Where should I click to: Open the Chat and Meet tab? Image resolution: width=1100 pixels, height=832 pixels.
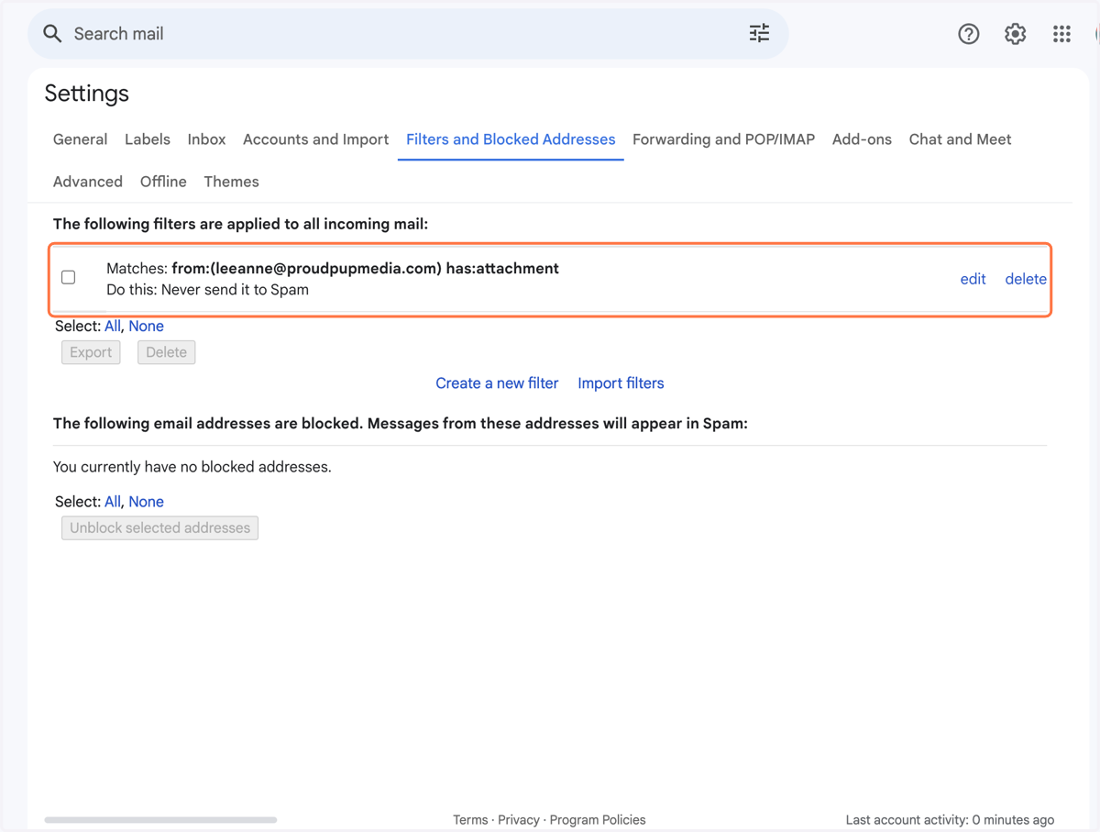960,139
